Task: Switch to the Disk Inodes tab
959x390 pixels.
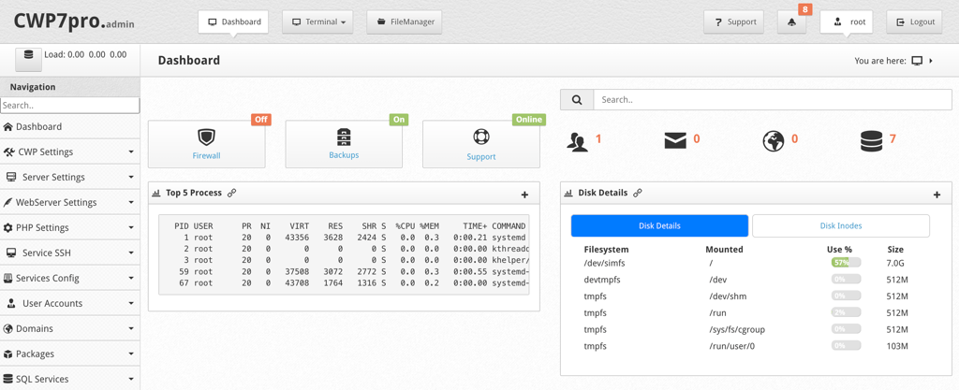Action: 841,225
